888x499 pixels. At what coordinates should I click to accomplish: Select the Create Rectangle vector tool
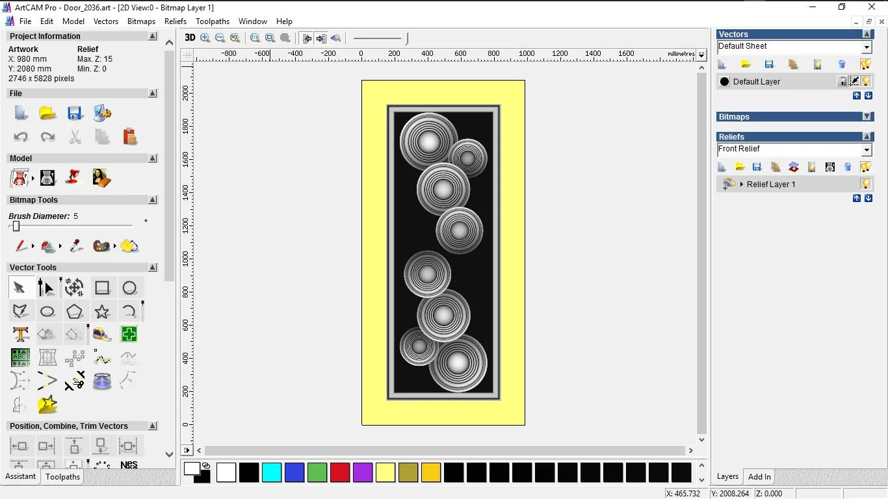[x=102, y=288]
